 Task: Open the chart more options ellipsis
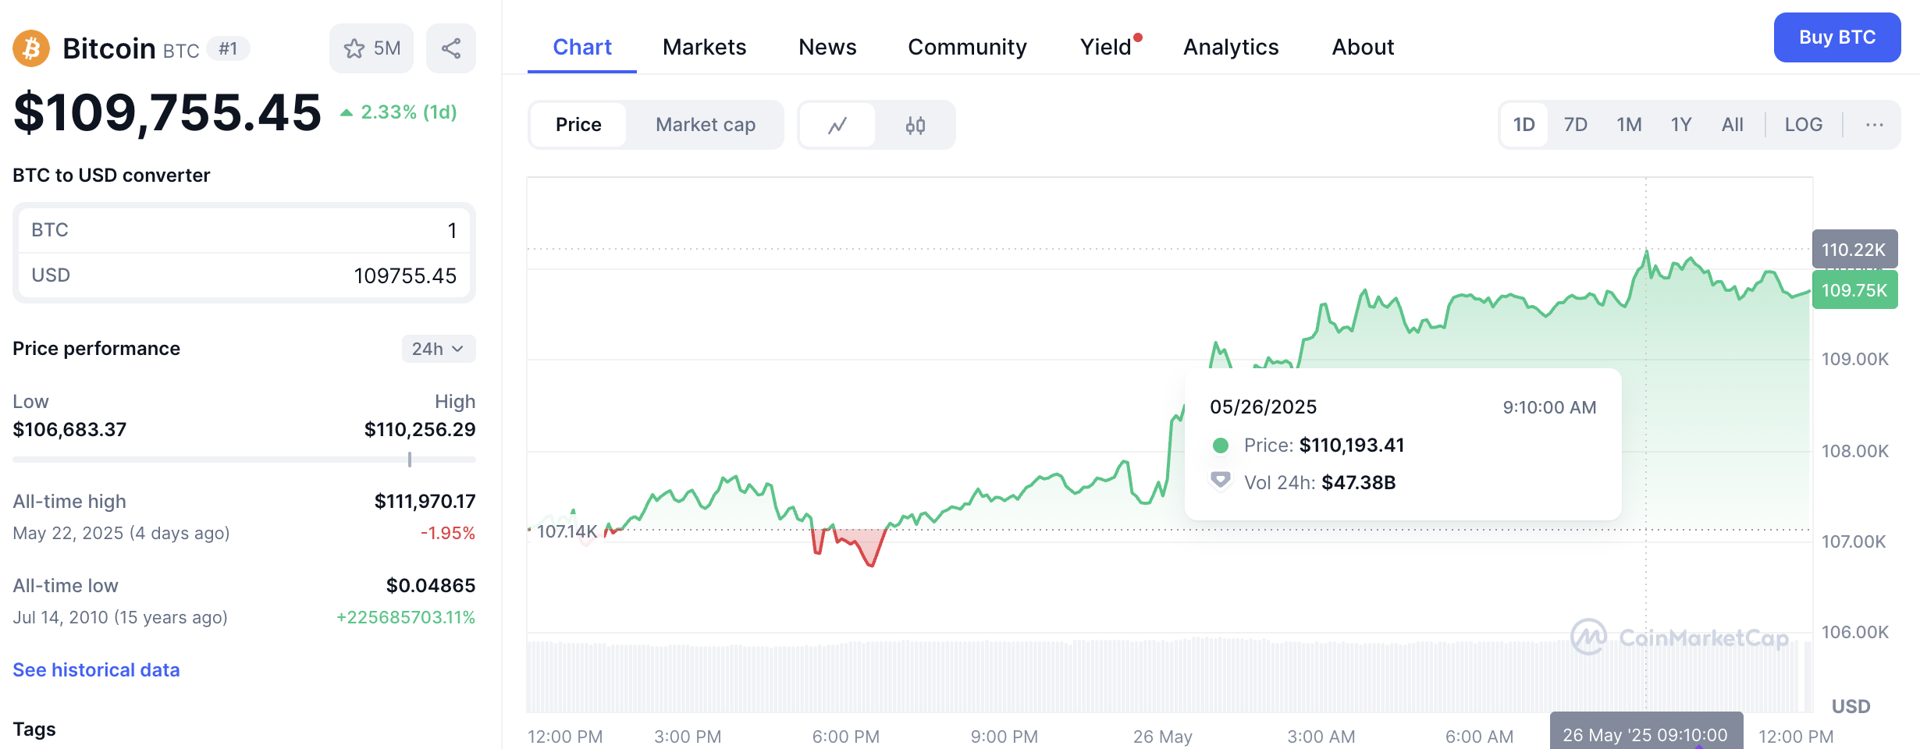(1875, 125)
